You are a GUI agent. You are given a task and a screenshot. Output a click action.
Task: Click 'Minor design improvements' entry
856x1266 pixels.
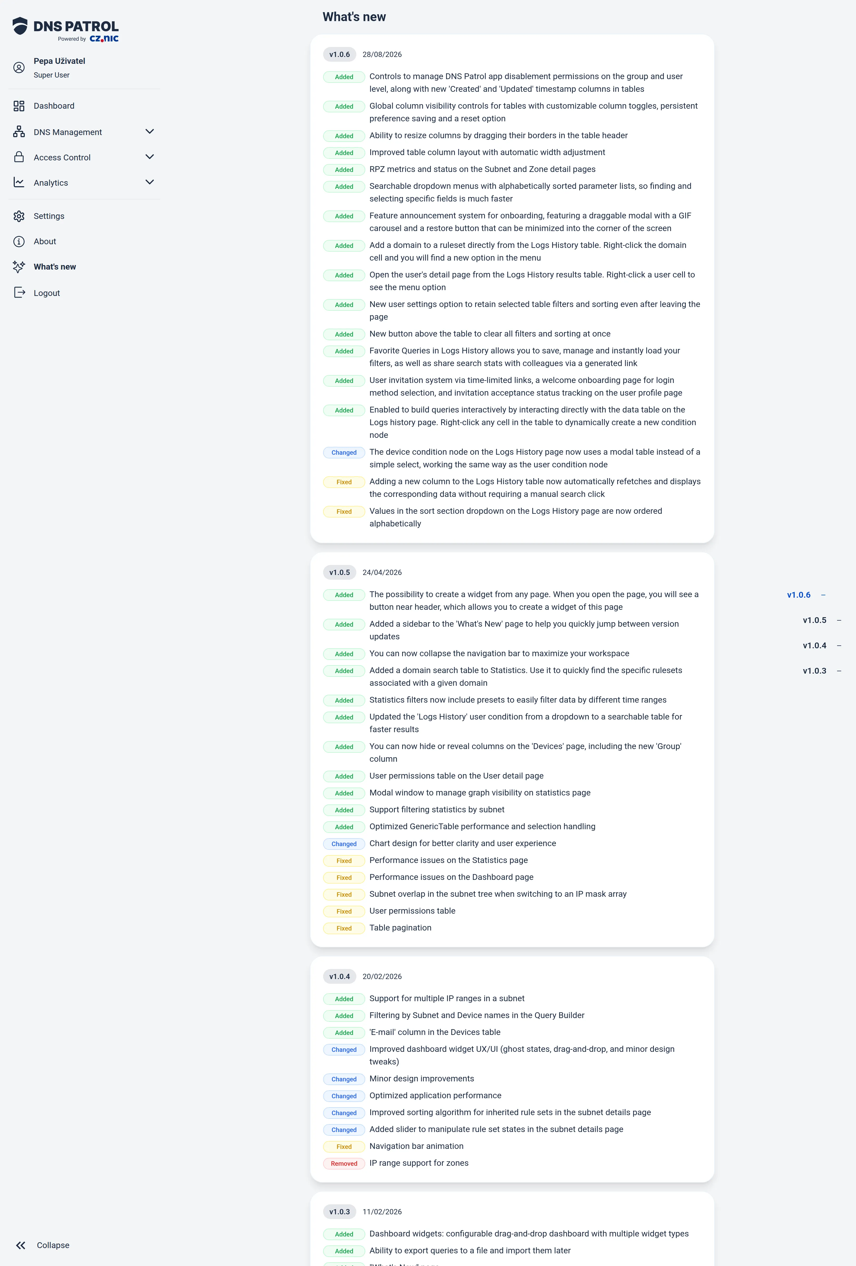(422, 1079)
